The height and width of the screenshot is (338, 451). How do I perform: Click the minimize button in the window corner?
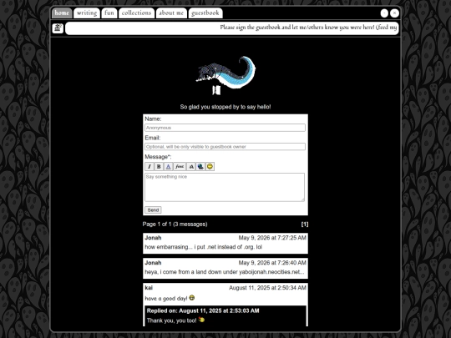(x=384, y=13)
